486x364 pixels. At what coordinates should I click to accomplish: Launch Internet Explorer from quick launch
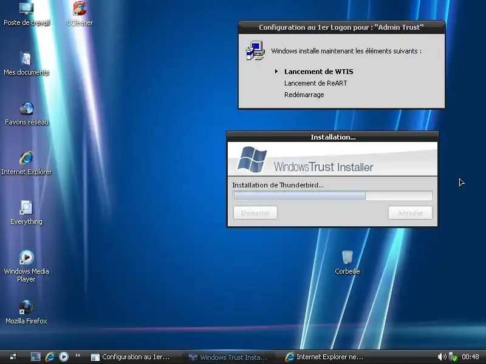(x=50, y=357)
